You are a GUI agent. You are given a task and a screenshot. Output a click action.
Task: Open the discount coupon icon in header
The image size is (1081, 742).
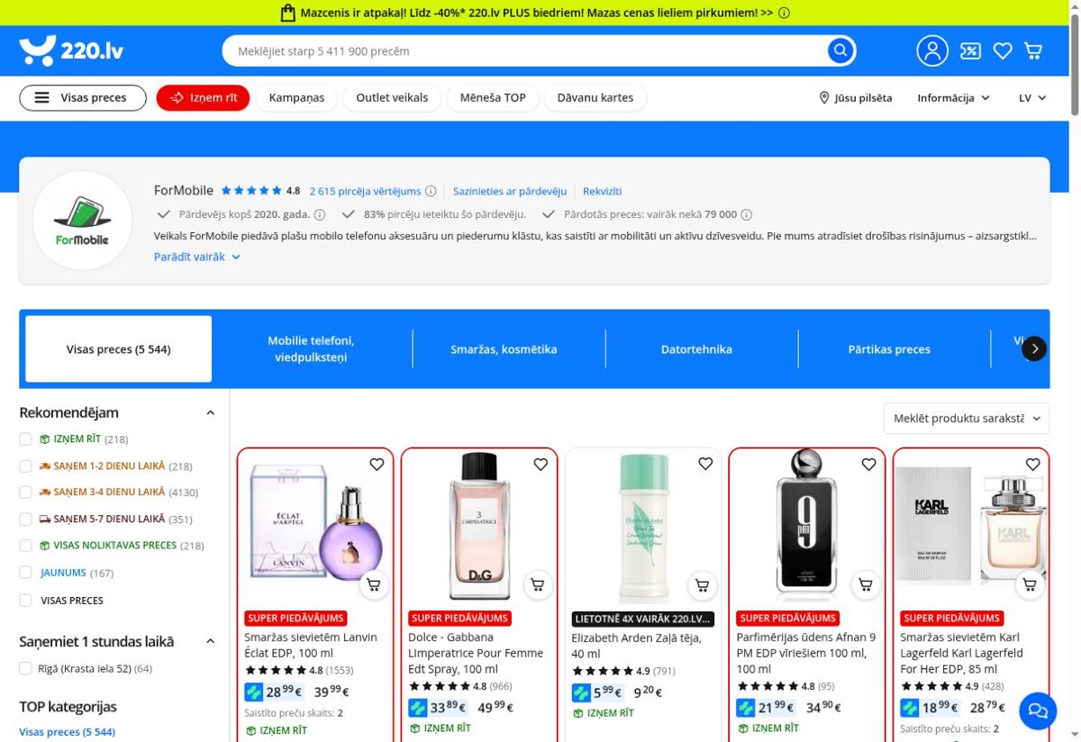pyautogui.click(x=970, y=51)
